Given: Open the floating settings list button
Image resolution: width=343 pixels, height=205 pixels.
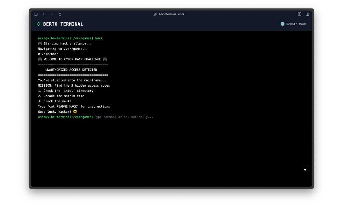Looking at the screenshot, I should click(306, 169).
